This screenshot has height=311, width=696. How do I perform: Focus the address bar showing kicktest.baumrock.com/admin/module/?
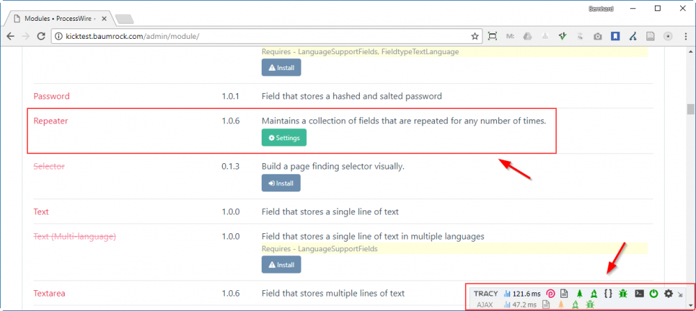coord(267,36)
